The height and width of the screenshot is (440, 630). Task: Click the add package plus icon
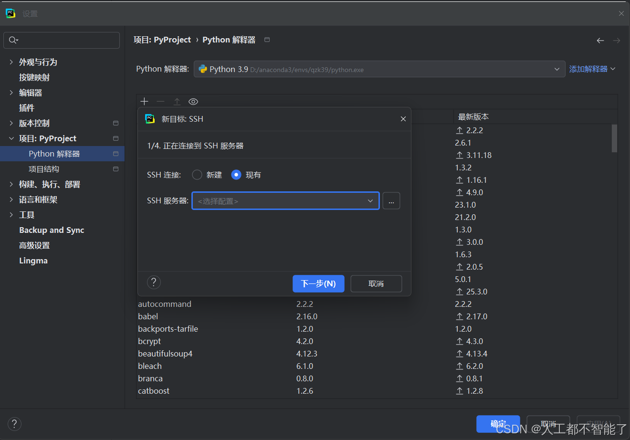(145, 101)
